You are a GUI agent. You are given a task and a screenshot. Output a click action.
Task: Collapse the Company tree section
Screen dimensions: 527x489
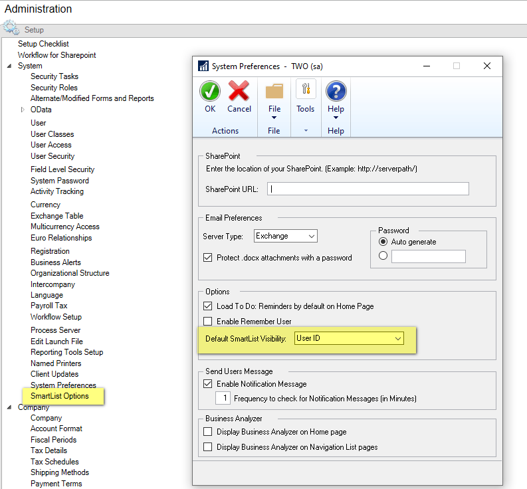click(x=9, y=407)
